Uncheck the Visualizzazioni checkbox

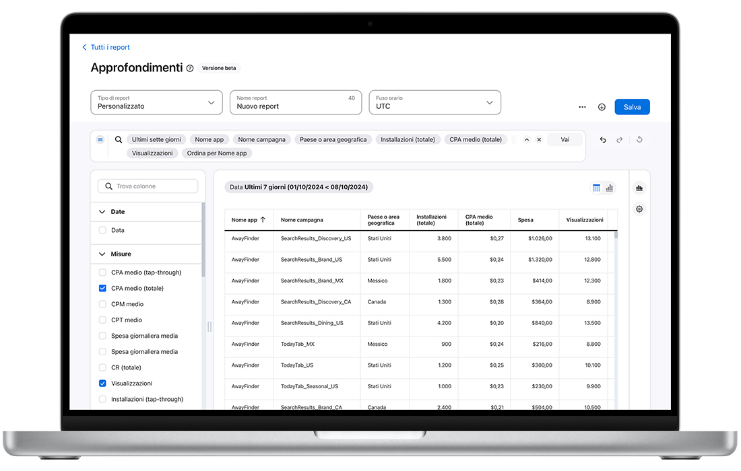[x=102, y=384]
